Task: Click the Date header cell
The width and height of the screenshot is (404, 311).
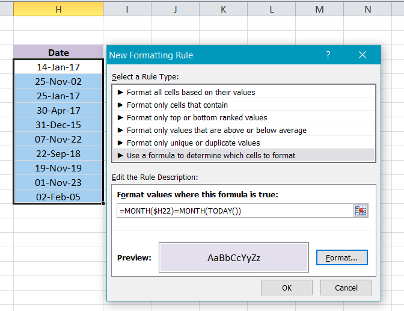Action: point(58,53)
